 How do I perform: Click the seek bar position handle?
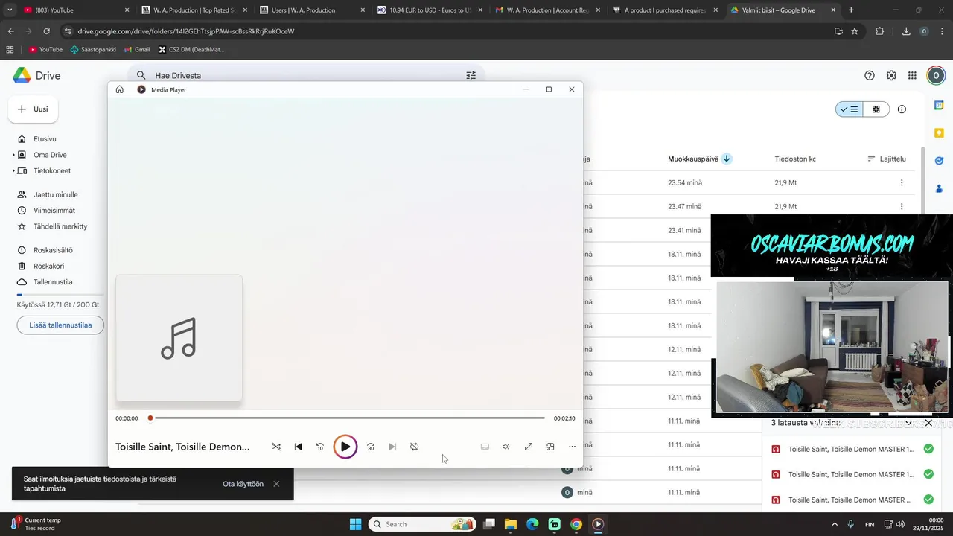point(150,418)
